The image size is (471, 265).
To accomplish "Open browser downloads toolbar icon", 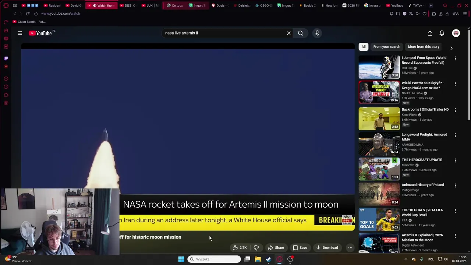I will (447, 14).
